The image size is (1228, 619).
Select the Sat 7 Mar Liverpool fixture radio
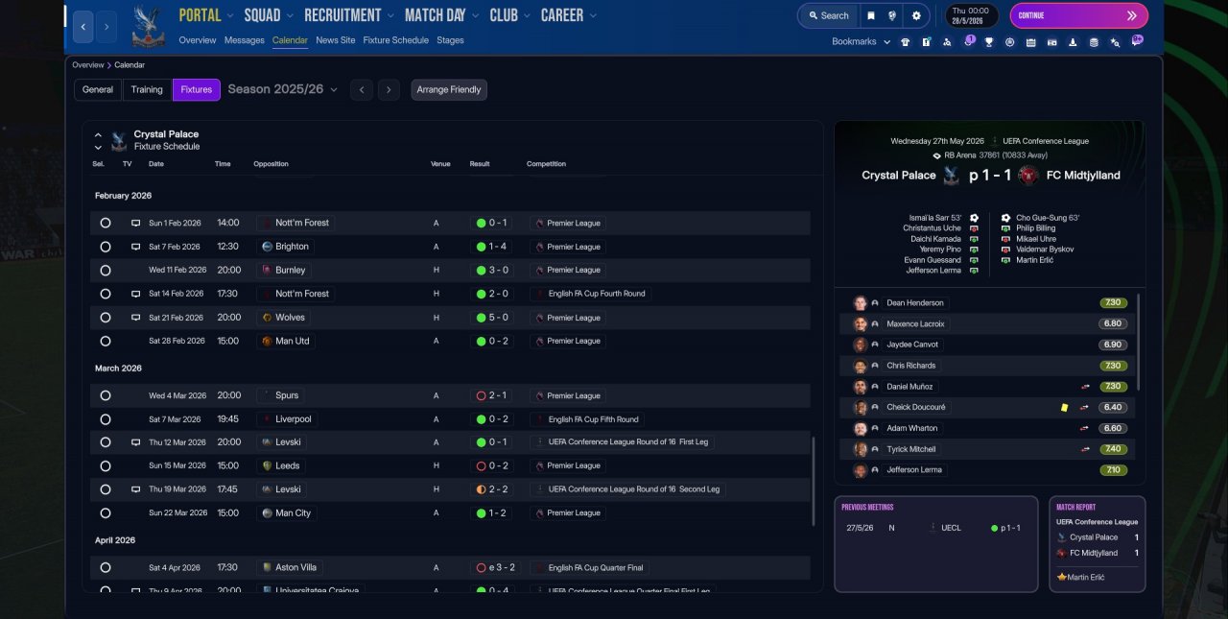[x=106, y=419]
